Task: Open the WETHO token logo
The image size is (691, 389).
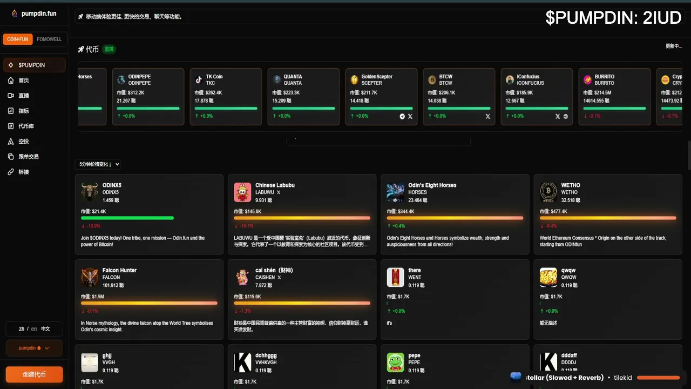Action: tap(548, 192)
